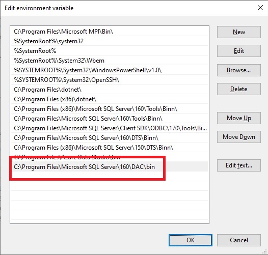Select the (x86) 150\DTS\Binn entry
Screen dimensions: 268x255
[x=110, y=148]
